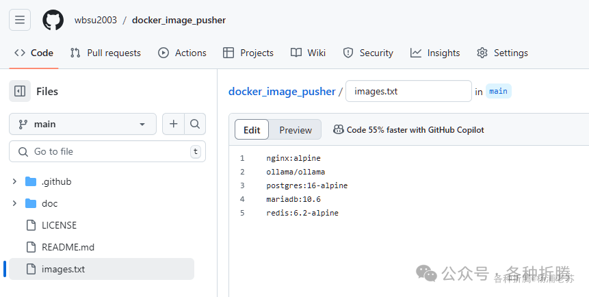Click the GitHub Octocat logo

click(x=53, y=20)
